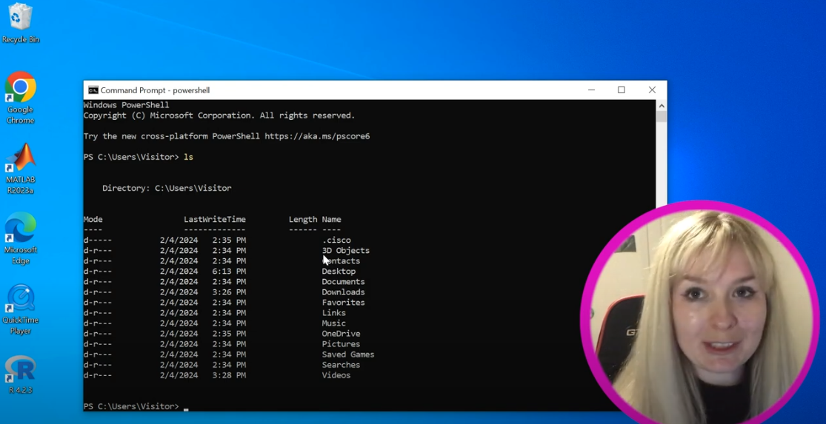
Task: Click the '6:13 PM' time of Desktop
Action: tap(229, 272)
